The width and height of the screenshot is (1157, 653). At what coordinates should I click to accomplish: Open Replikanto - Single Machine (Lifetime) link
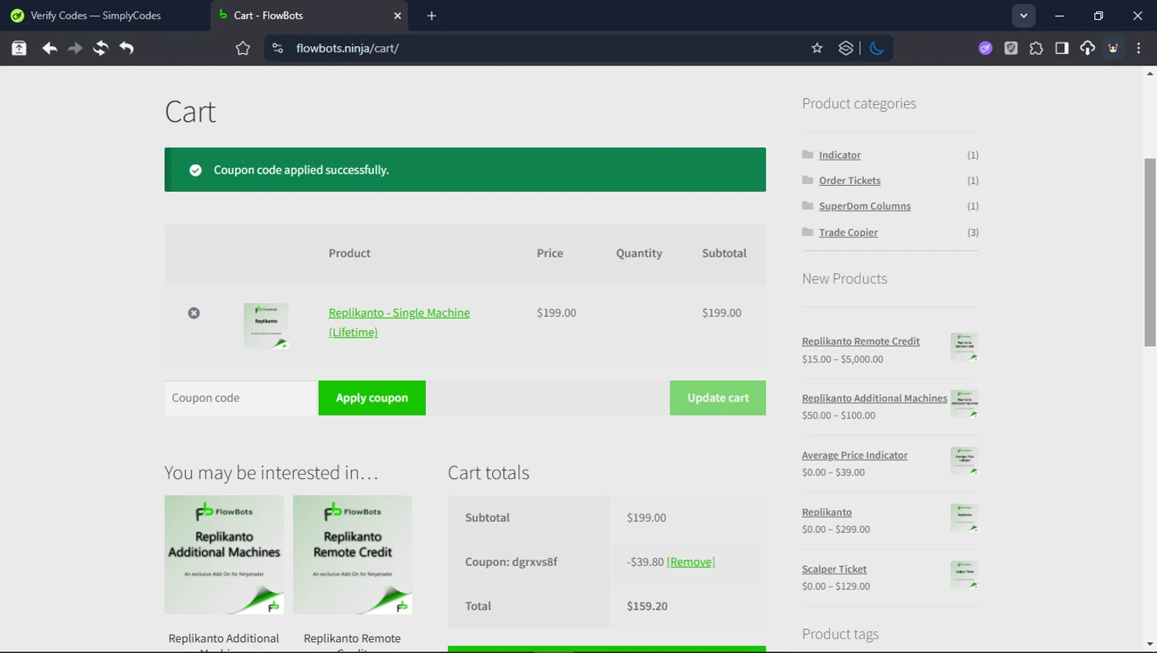[399, 322]
